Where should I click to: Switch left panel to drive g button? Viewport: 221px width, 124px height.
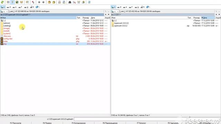click(26, 7)
